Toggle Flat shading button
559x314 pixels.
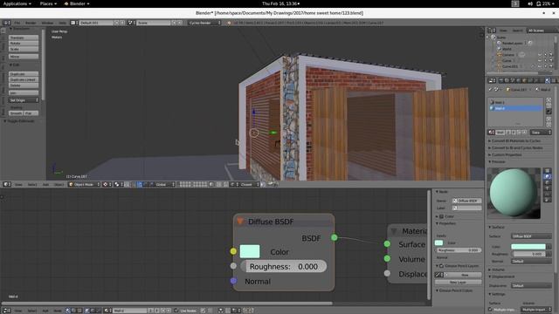click(x=31, y=113)
